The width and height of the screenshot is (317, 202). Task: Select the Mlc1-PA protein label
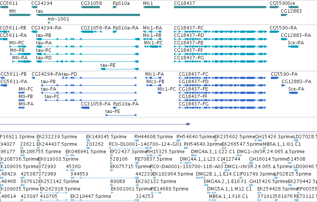pos(155,74)
